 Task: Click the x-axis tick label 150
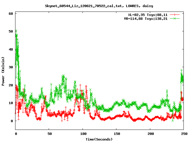click(117, 134)
